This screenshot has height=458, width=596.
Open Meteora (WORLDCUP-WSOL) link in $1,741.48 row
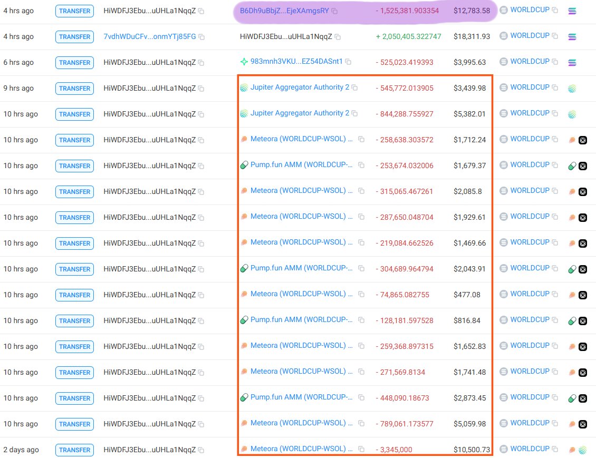(x=301, y=372)
